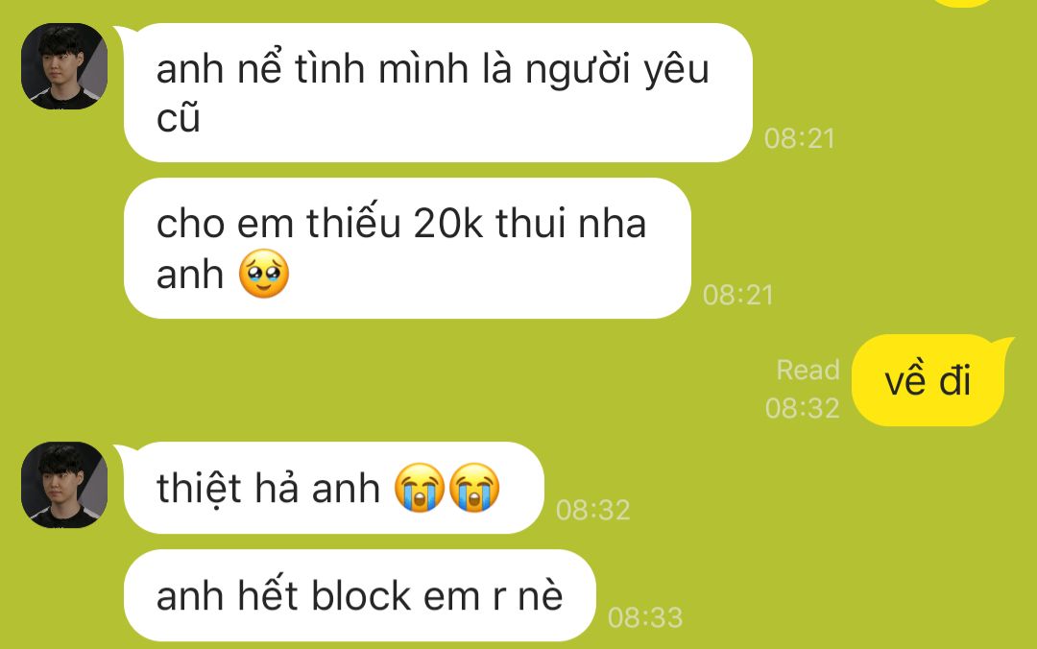Select the message 'cho em thiếu 20k thui nha anh'
Viewport: 1037px width, 649px height.
click(407, 248)
